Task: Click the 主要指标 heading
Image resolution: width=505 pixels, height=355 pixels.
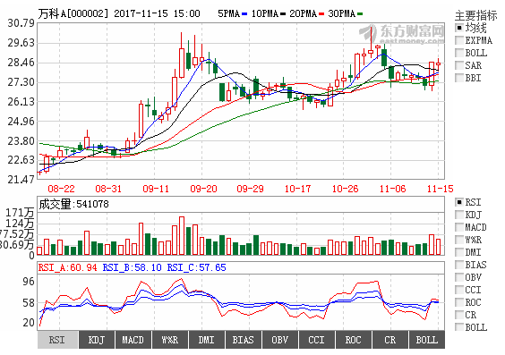Action: click(476, 15)
